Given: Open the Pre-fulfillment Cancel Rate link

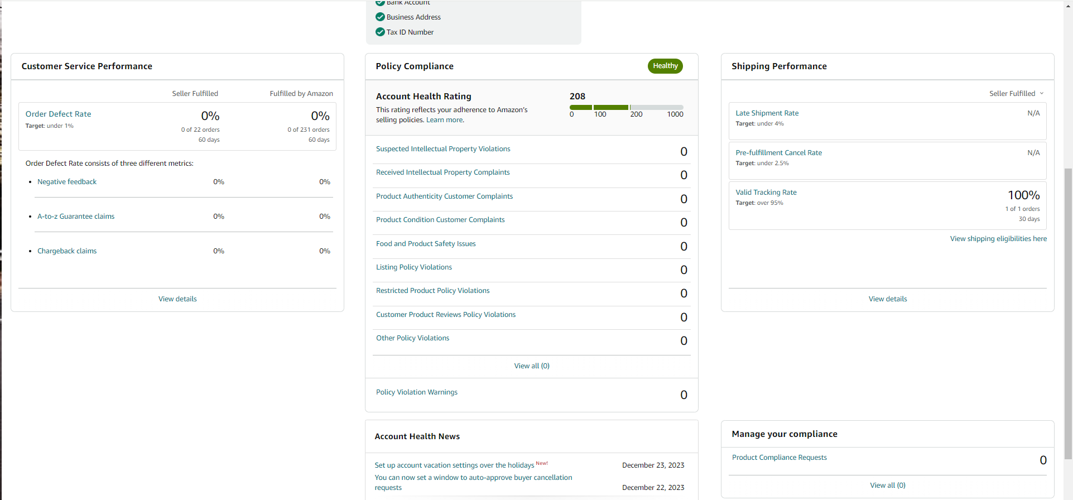Looking at the screenshot, I should click(x=778, y=153).
